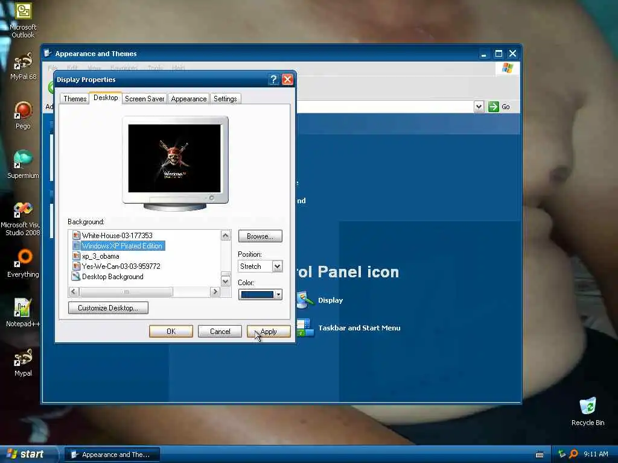This screenshot has width=618, height=463.
Task: Click the background list scroll left arrow
Action: coord(74,292)
